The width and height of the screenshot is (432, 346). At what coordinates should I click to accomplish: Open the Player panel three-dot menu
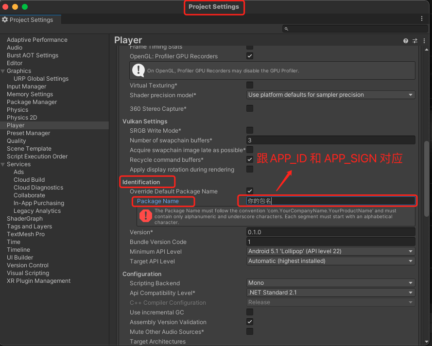tap(424, 41)
